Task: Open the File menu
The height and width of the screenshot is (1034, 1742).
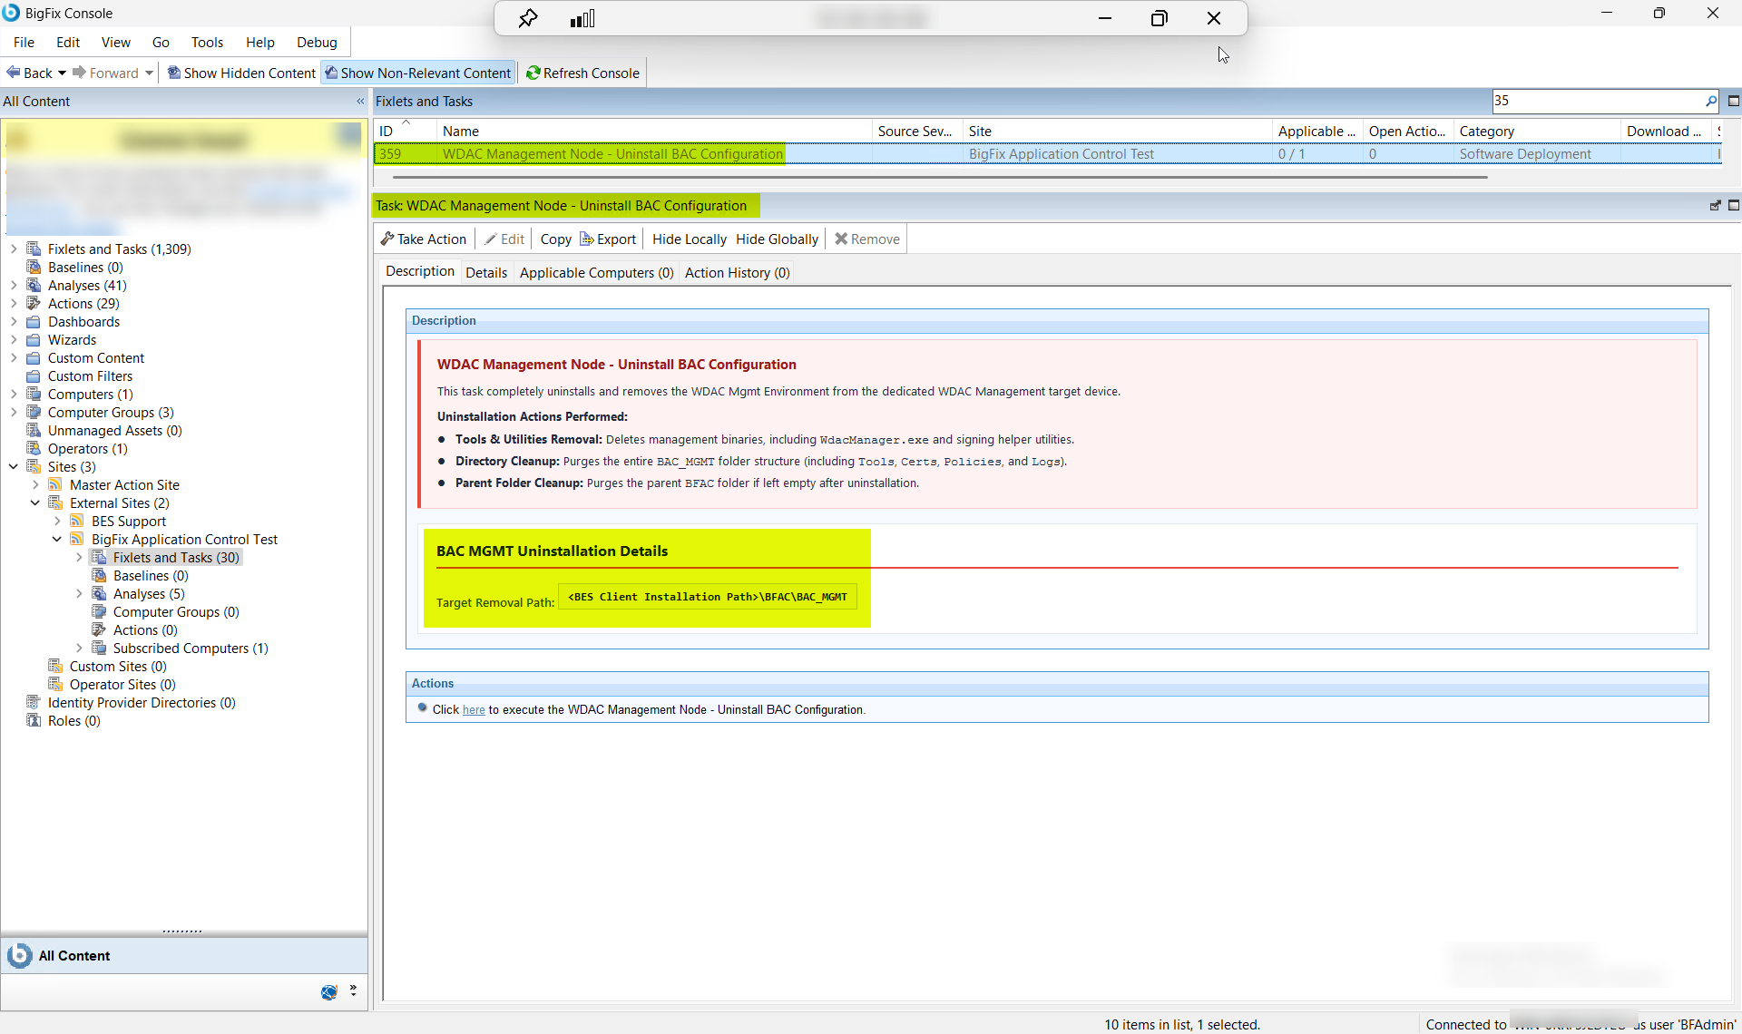Action: [x=24, y=42]
